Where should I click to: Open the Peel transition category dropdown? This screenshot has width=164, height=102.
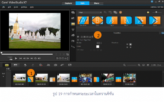tap(90, 13)
